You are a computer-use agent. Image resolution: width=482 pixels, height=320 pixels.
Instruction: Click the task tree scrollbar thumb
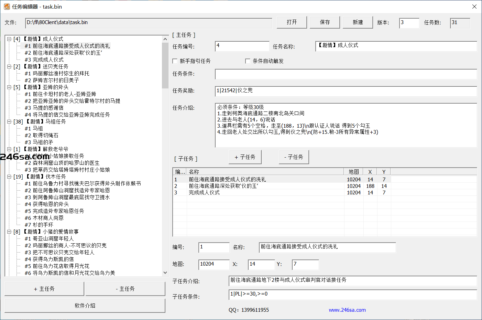(165, 65)
